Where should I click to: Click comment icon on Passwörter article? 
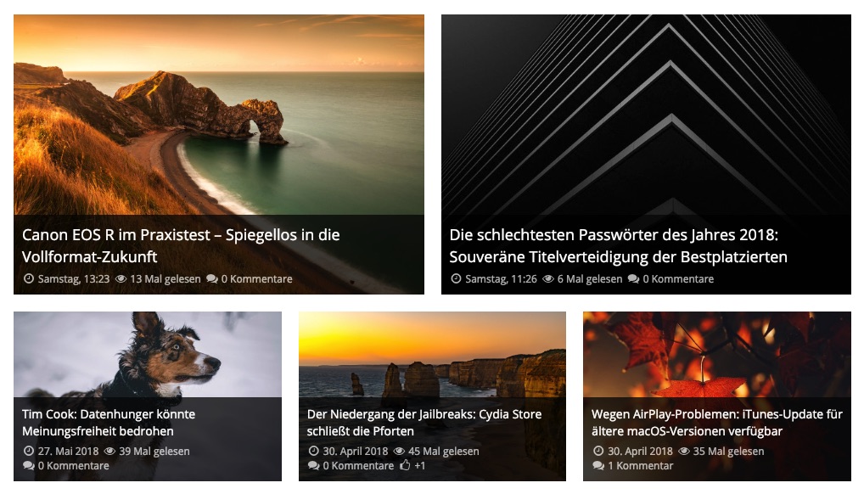pos(634,279)
